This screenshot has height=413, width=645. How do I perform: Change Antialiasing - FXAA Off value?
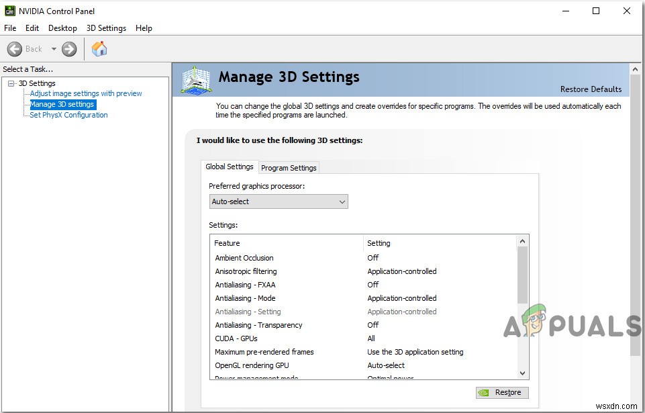pyautogui.click(x=373, y=285)
